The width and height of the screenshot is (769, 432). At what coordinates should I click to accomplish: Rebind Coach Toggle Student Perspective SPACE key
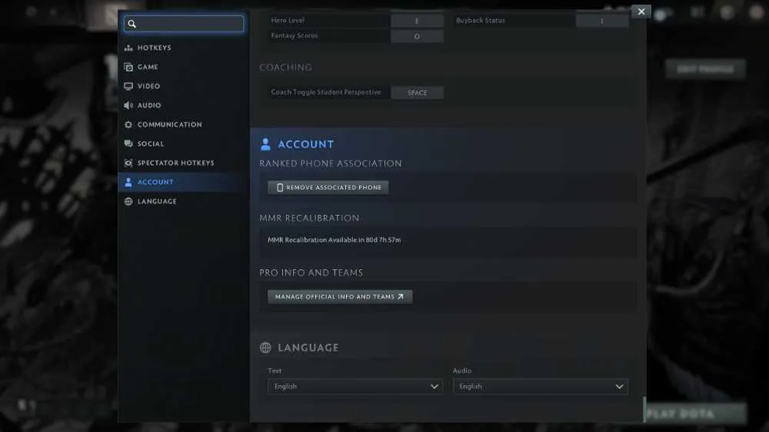point(418,93)
